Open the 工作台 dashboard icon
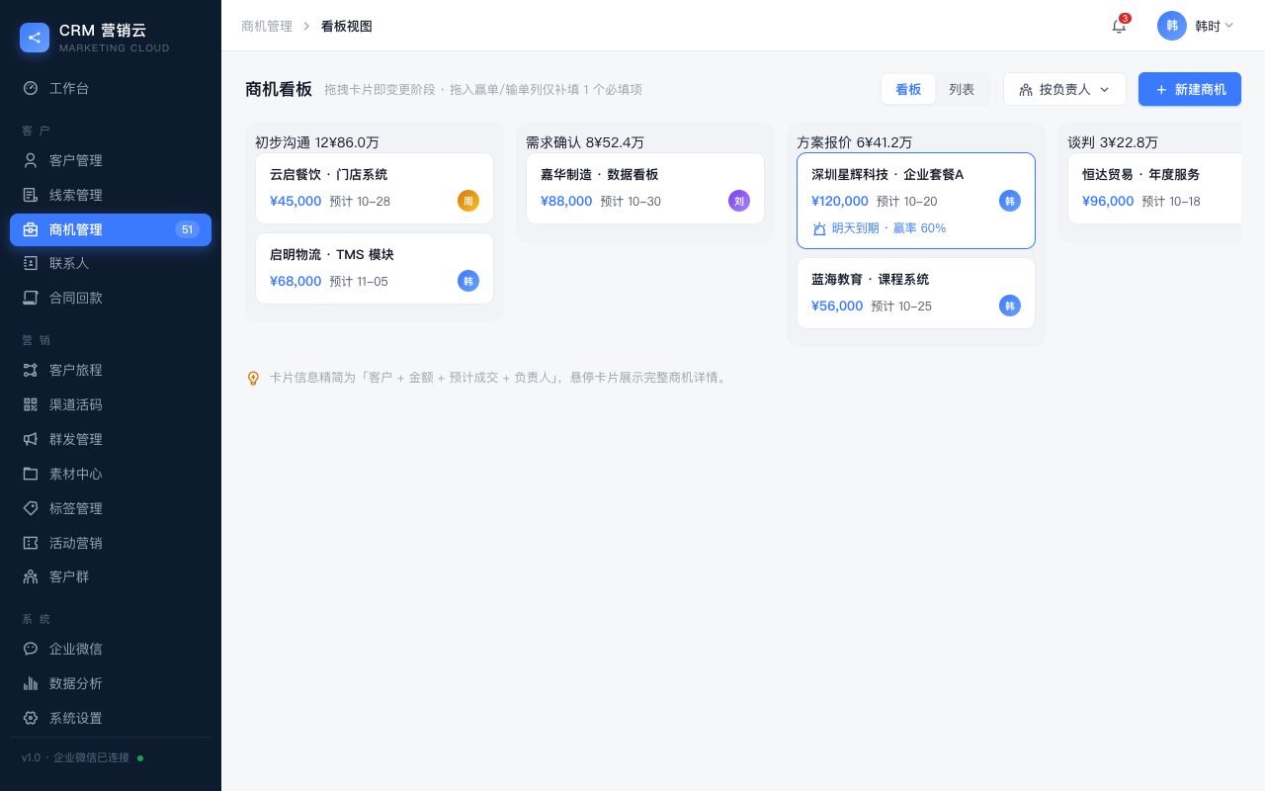 tap(31, 88)
